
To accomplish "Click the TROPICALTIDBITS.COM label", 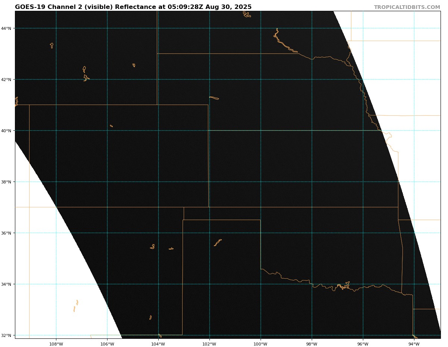I will click(407, 7).
